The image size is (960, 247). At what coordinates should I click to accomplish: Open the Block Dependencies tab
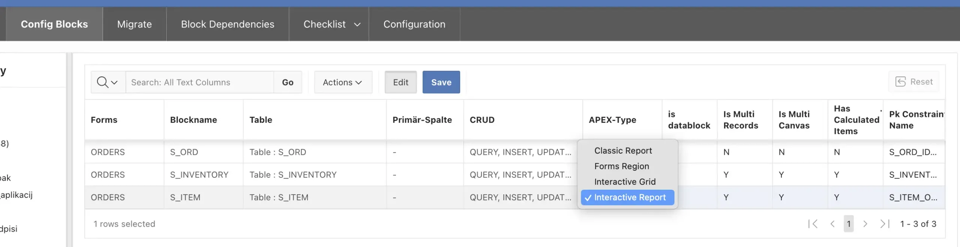click(x=228, y=24)
